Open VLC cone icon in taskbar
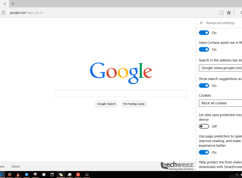242x178 pixels. tap(18, 175)
